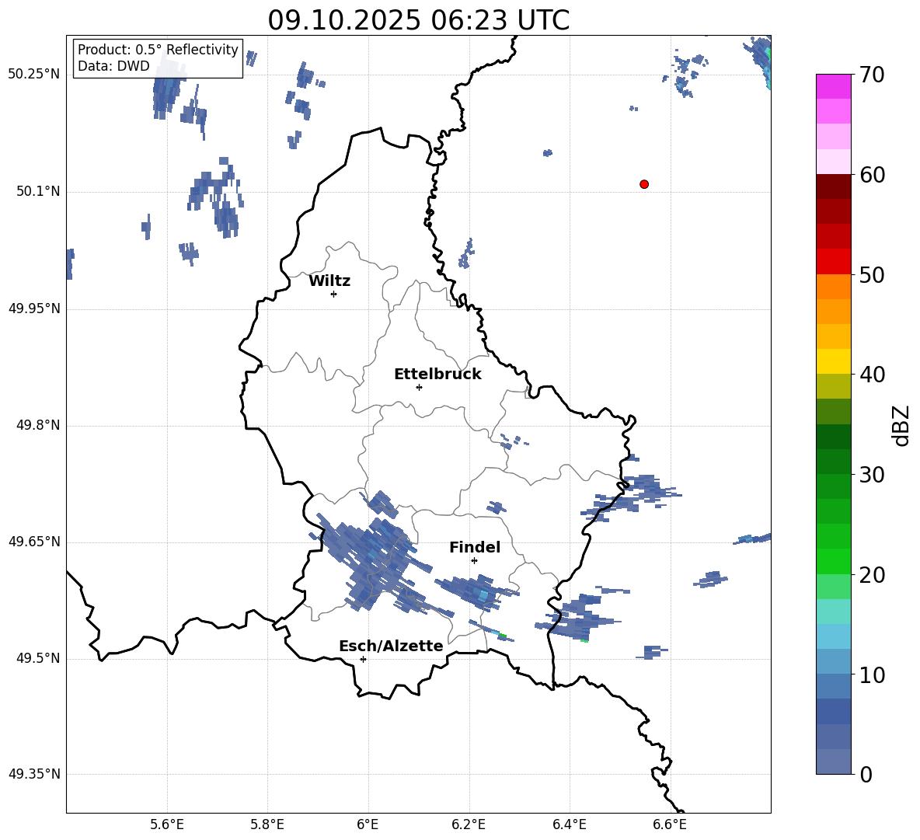Viewport: 920px width, 840px height.
Task: Click the 6.6°E longitude label
Action: click(670, 824)
